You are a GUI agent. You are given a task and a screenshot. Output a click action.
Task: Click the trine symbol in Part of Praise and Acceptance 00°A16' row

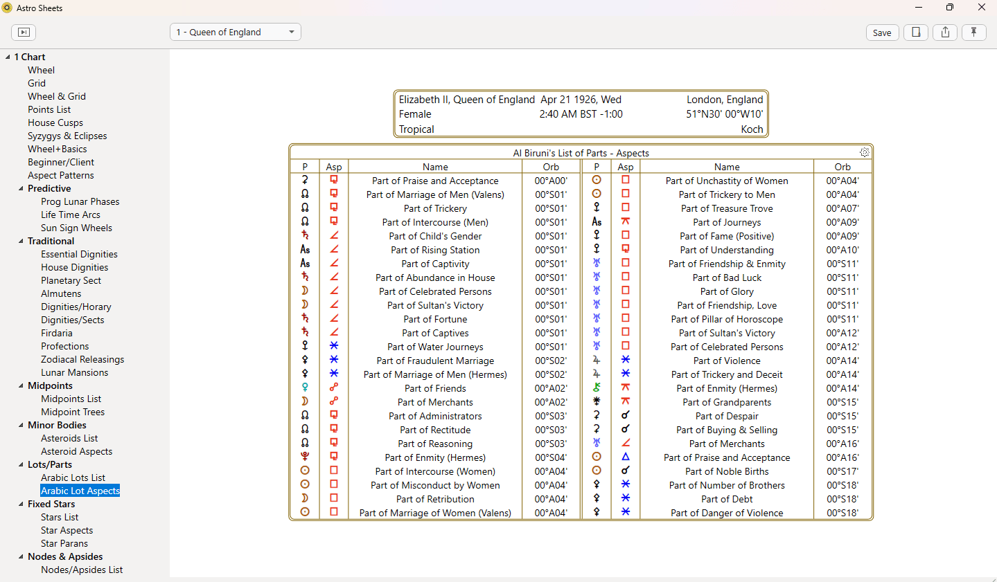click(x=626, y=457)
